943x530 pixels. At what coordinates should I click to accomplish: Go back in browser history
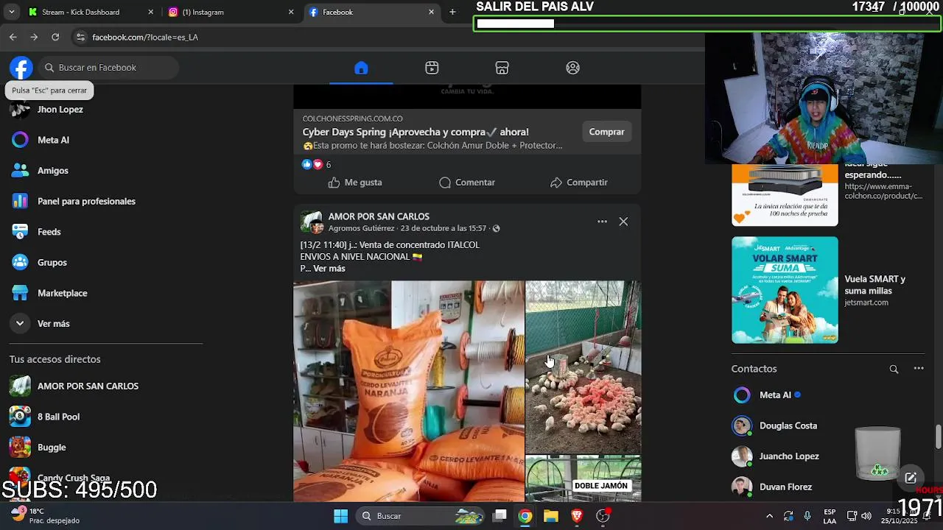click(13, 37)
